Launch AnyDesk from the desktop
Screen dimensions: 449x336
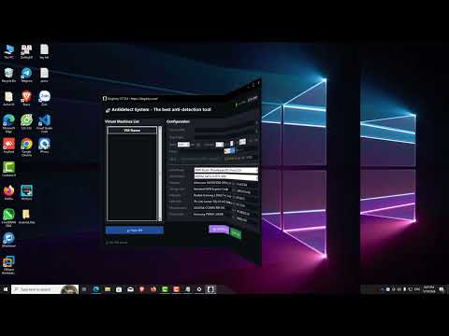click(x=8, y=146)
